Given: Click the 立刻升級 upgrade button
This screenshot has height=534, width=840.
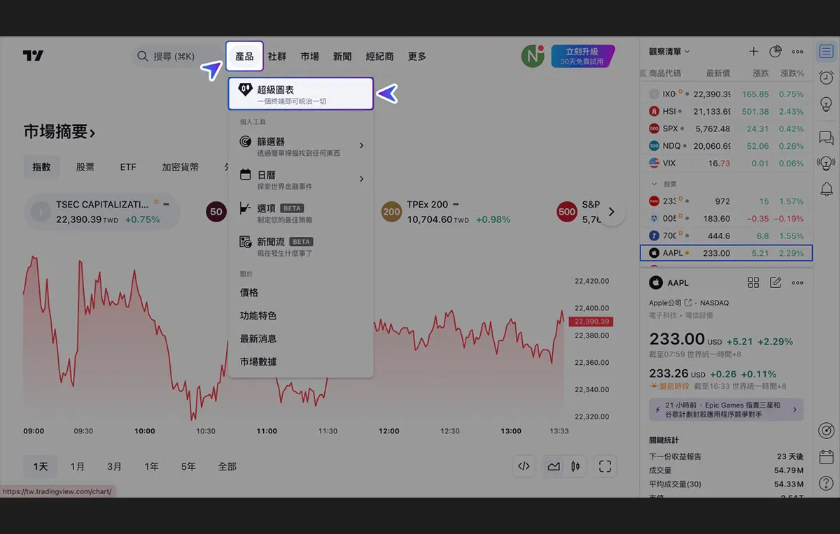Looking at the screenshot, I should (x=582, y=56).
